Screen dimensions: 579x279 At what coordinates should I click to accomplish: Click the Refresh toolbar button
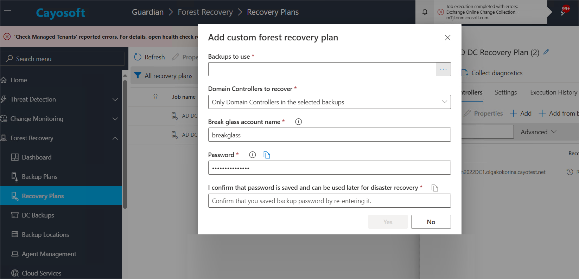pyautogui.click(x=149, y=57)
